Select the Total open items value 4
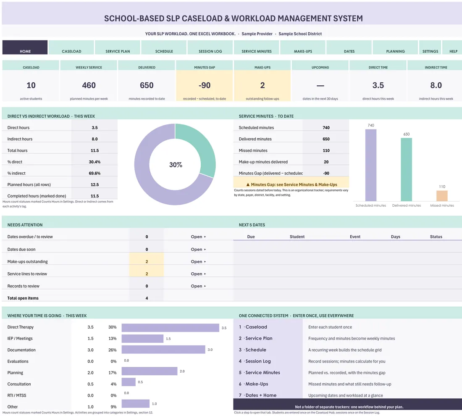The width and height of the screenshot is (462, 416). tap(147, 298)
